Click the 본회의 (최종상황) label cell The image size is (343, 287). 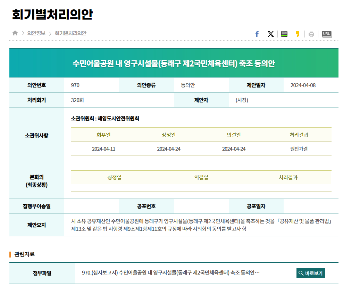pos(37,181)
